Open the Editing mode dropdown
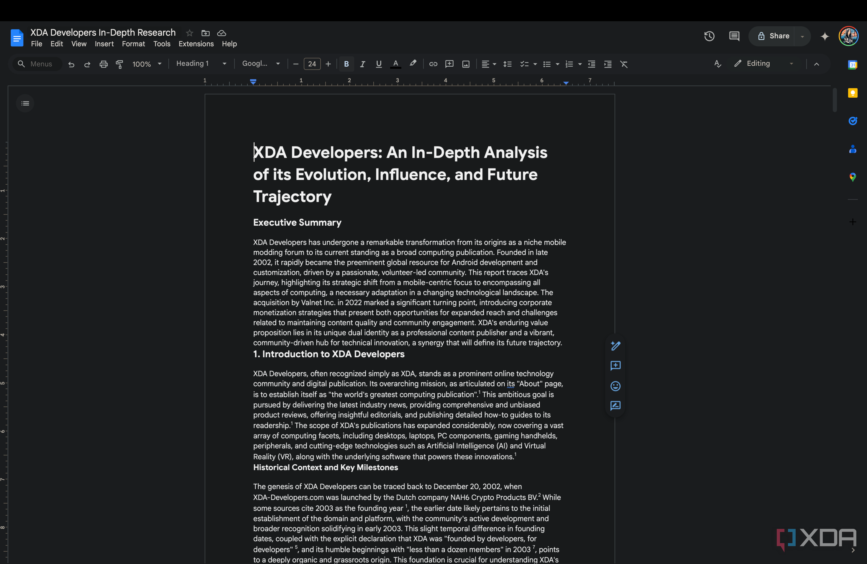 tap(763, 64)
